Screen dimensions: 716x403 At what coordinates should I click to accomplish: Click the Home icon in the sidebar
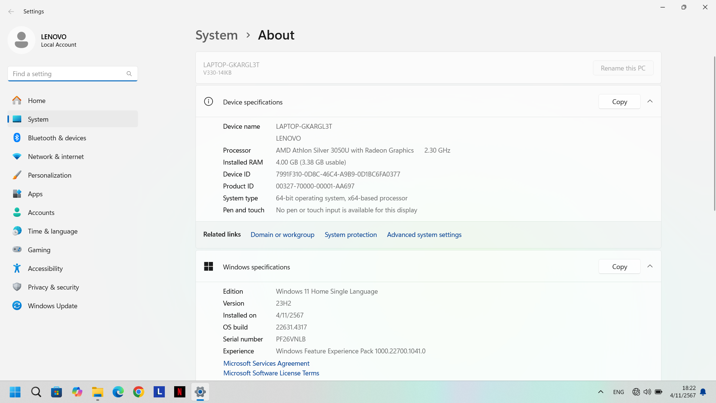tap(17, 100)
